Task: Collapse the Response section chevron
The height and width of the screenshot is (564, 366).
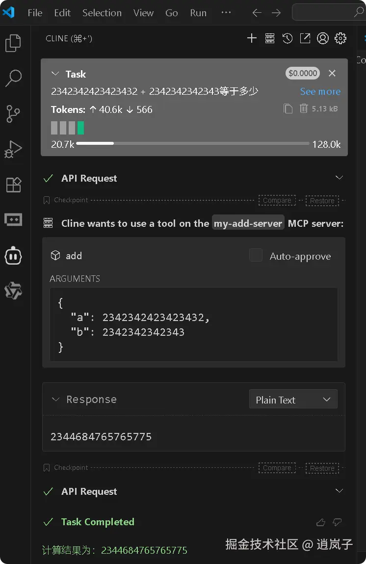Action: tap(55, 400)
